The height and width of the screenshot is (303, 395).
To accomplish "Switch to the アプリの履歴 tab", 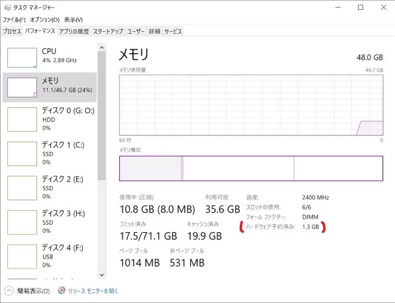I will pyautogui.click(x=74, y=31).
